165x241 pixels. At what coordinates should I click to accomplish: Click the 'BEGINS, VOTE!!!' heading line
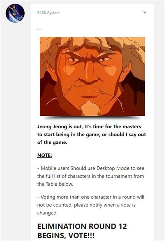(x=66, y=235)
